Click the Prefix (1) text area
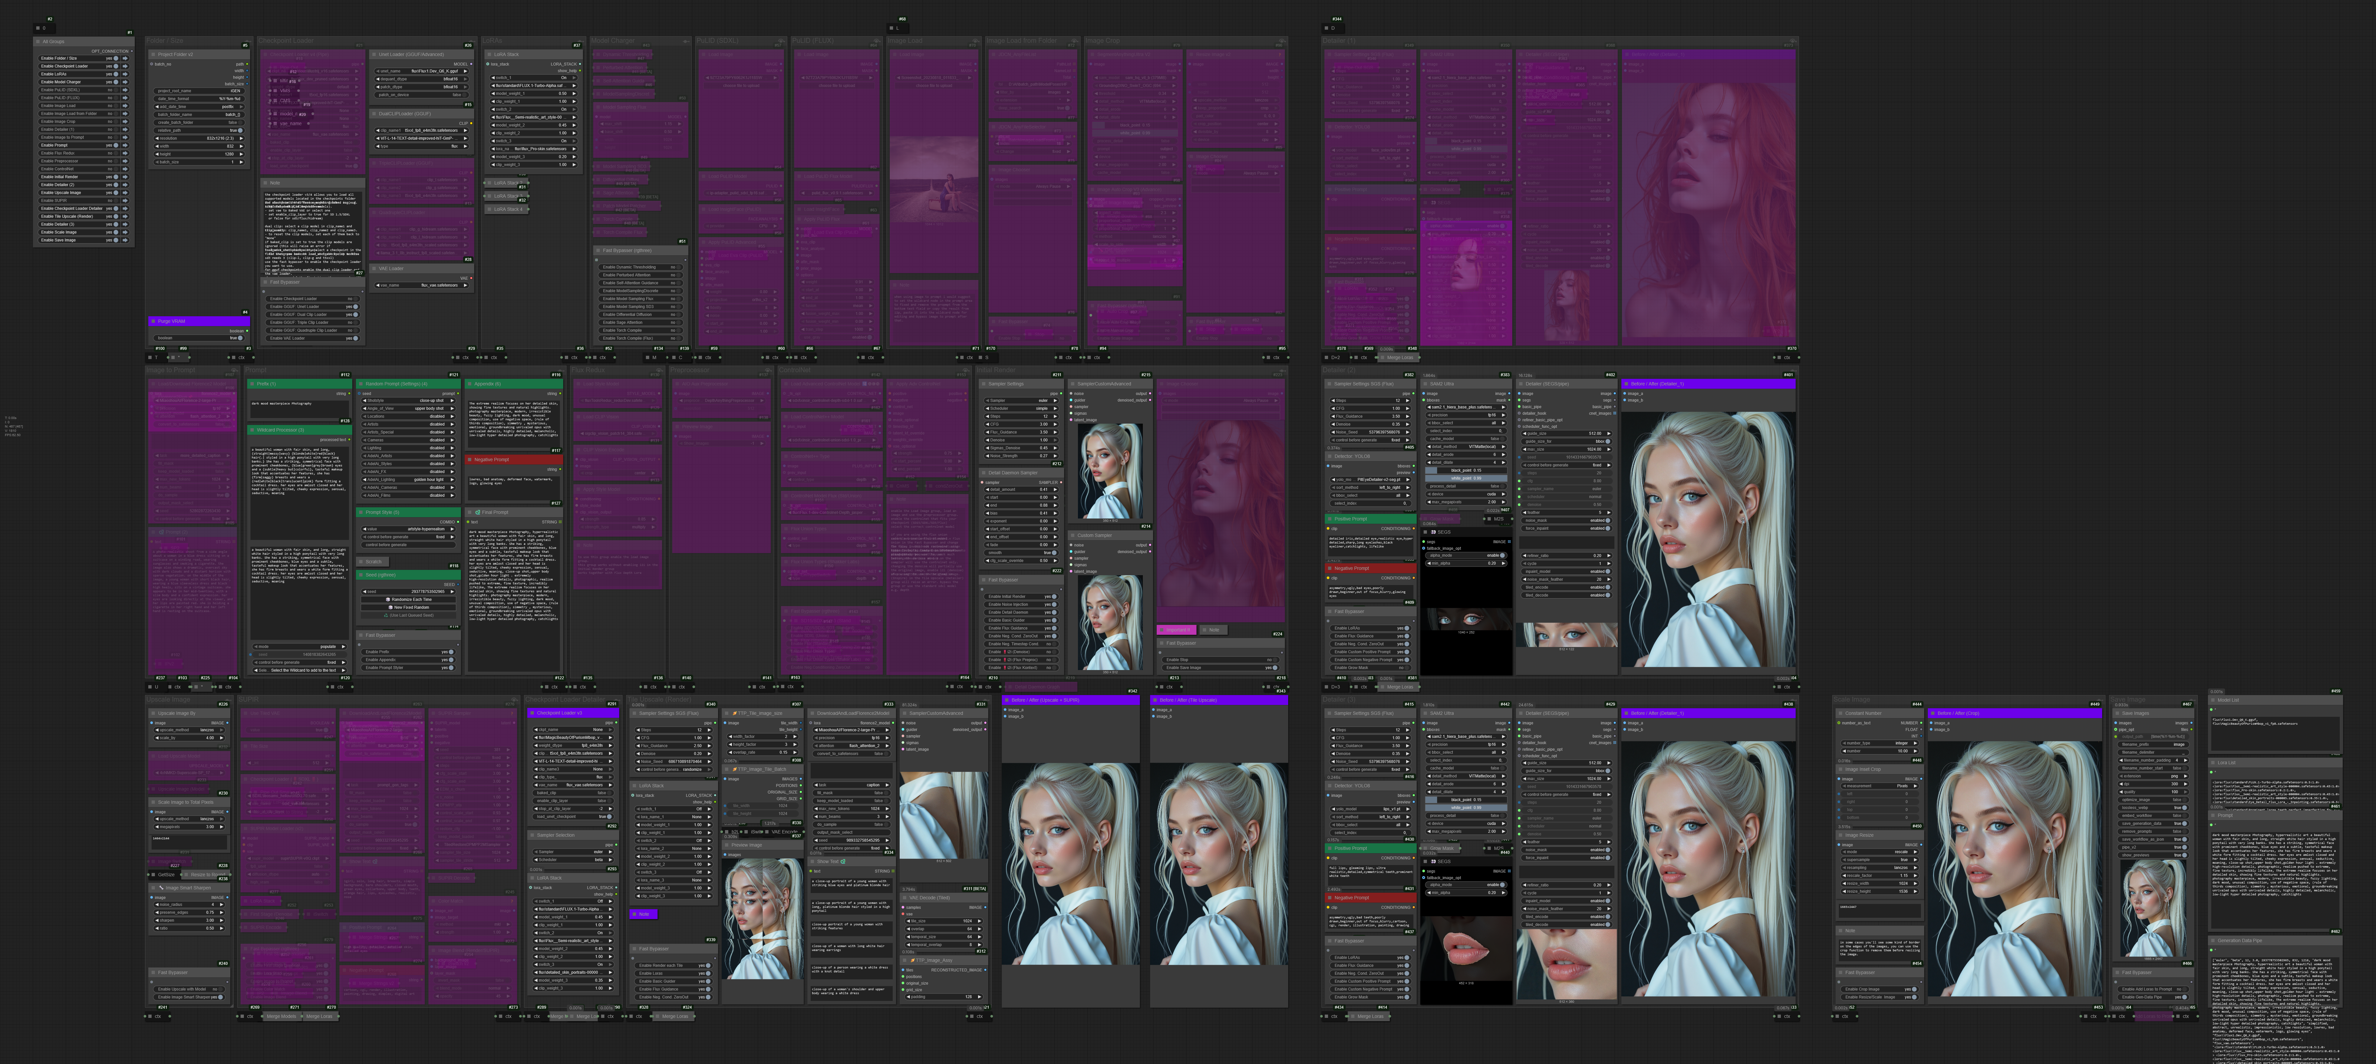This screenshot has height=1064, width=2376. [x=300, y=409]
